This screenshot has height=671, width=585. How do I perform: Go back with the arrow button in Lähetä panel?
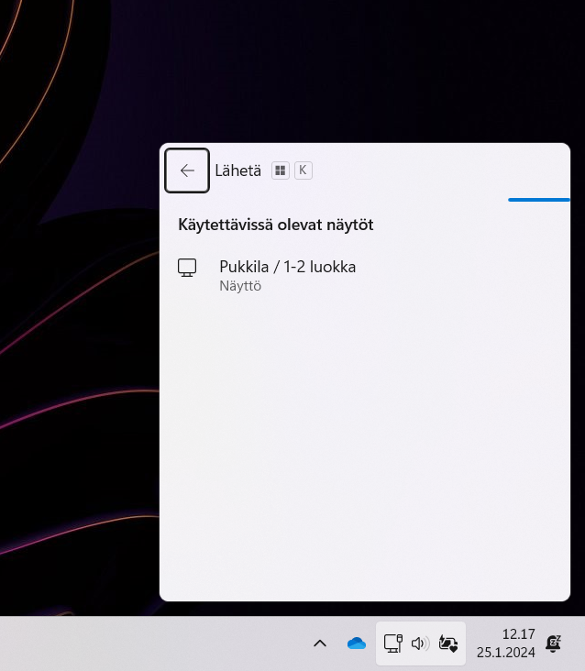pyautogui.click(x=187, y=170)
